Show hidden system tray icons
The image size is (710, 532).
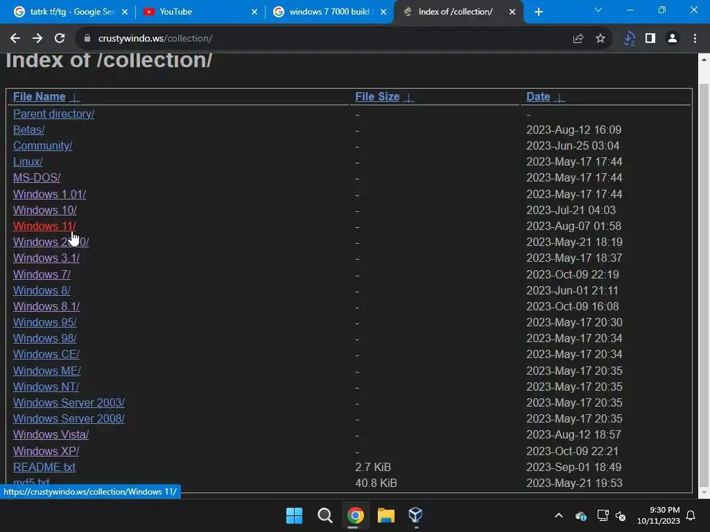tap(559, 515)
